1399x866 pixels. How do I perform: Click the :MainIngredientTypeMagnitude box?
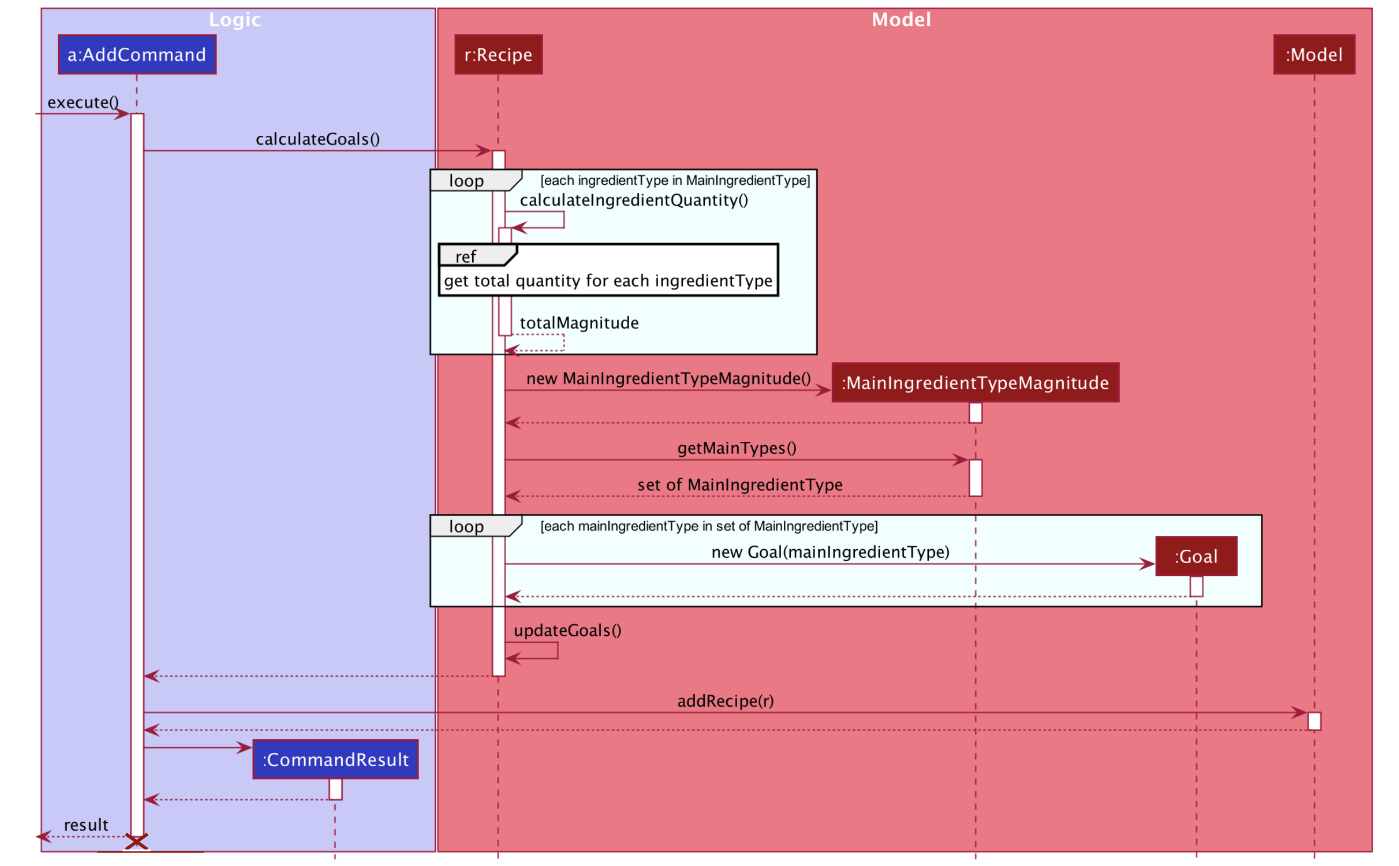(975, 383)
